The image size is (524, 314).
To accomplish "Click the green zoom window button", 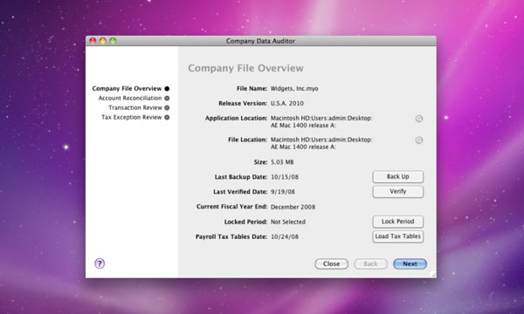I will point(113,41).
